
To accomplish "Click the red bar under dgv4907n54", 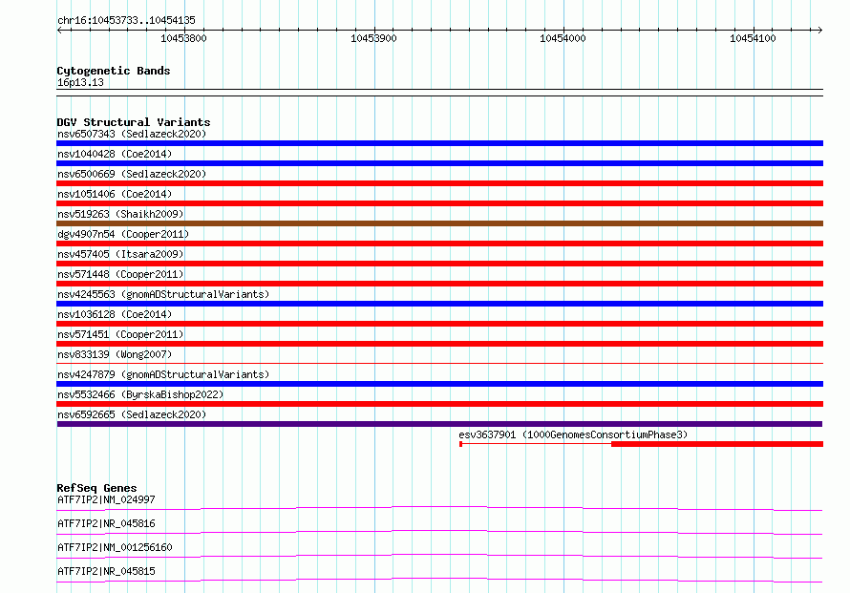I will pyautogui.click(x=439, y=244).
